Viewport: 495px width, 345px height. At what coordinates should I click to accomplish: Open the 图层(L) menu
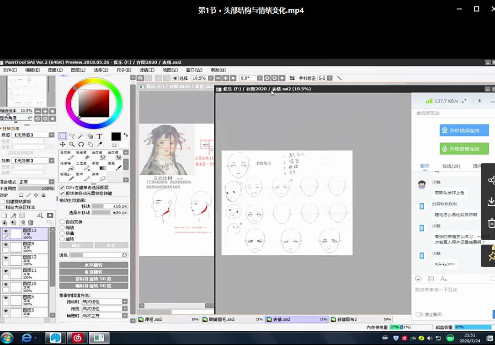point(78,70)
